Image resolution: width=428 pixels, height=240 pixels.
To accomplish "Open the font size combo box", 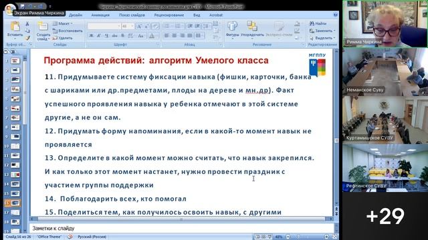I will click(x=128, y=26).
